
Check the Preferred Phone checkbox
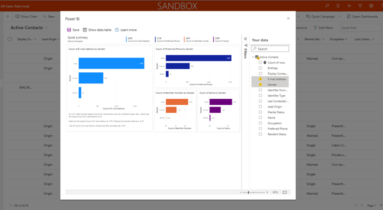coord(260,128)
